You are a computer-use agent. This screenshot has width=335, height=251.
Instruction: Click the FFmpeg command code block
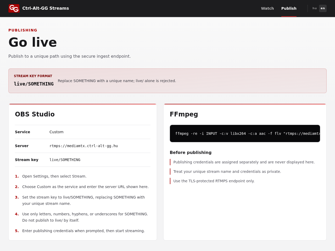click(245, 133)
